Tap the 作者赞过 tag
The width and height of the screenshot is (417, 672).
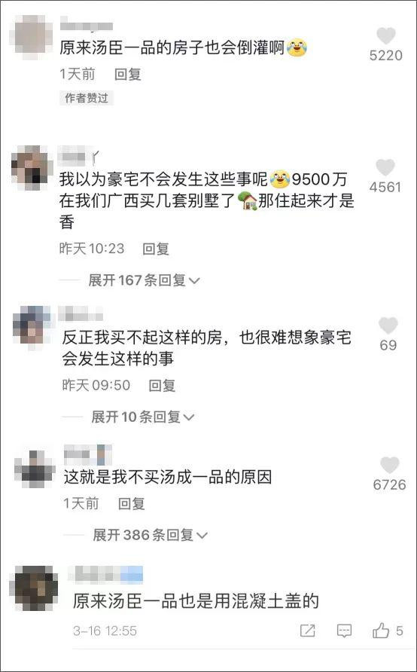[x=87, y=98]
